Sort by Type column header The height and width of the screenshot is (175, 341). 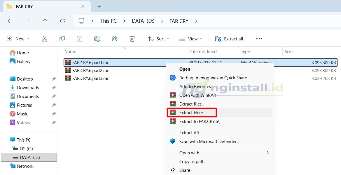coord(245,52)
